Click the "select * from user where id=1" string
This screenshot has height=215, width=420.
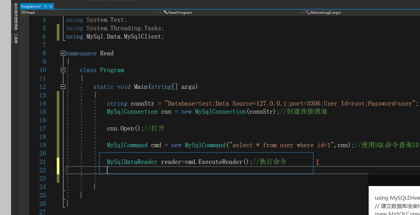[282, 145]
